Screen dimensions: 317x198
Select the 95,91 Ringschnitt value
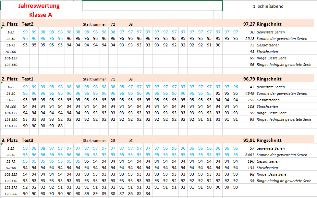pyautogui.click(x=249, y=140)
